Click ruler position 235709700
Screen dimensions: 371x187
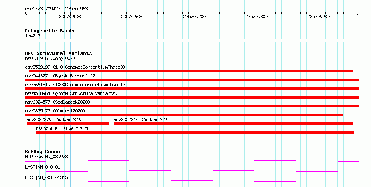(x=194, y=17)
